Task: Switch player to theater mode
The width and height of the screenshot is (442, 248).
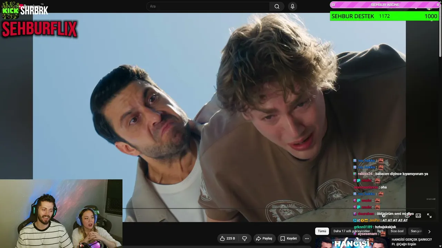Action: [419, 216]
